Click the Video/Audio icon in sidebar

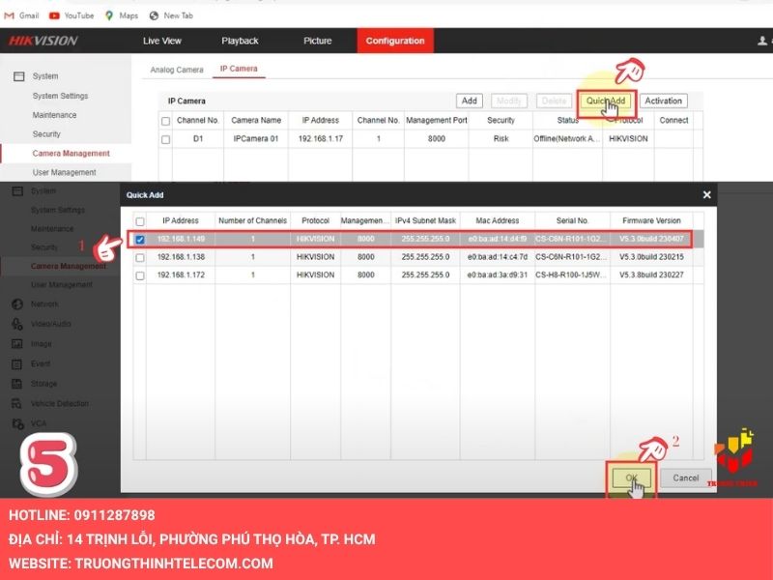pos(17,324)
